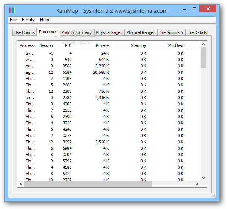
Task: Select the Fla... row with PID 4008
Action: (109, 104)
